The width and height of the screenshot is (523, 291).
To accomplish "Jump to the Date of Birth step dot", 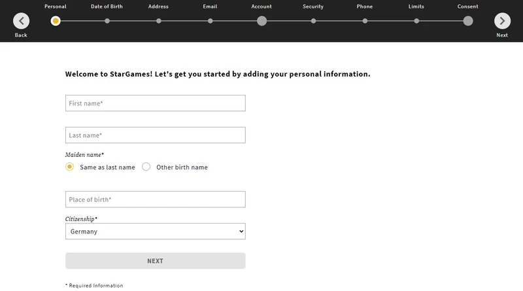I will (x=107, y=21).
